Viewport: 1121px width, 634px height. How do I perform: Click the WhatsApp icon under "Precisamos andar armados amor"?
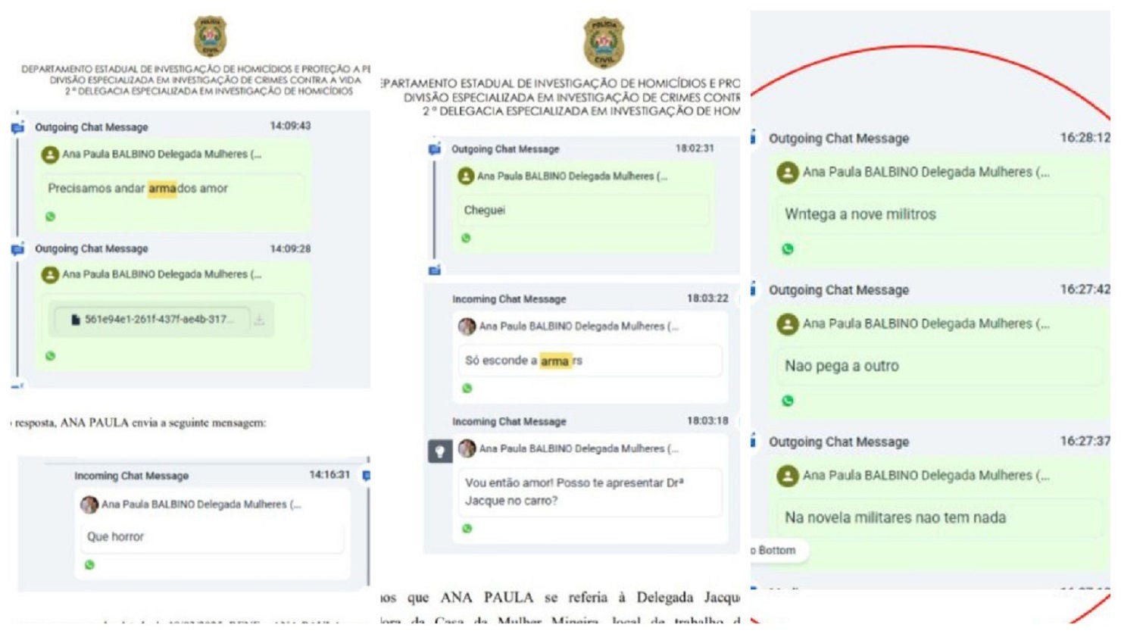(50, 217)
